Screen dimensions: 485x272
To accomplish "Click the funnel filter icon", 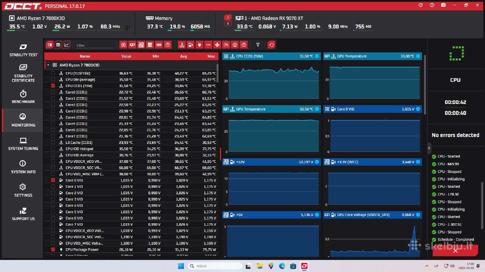I will 258,45.
